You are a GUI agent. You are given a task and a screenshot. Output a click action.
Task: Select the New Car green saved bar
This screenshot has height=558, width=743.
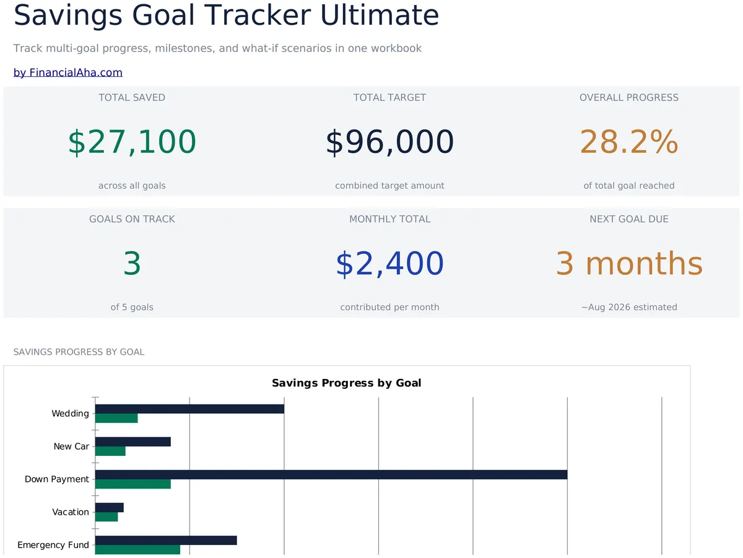tap(110, 451)
